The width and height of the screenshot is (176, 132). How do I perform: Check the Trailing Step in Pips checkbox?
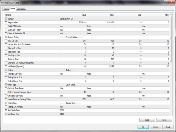[6, 81]
